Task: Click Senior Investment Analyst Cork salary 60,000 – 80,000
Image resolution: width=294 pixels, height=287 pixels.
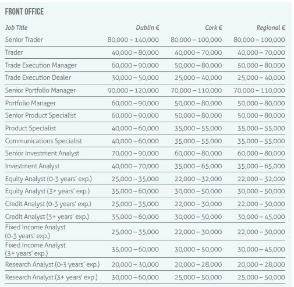Action: pos(198,153)
